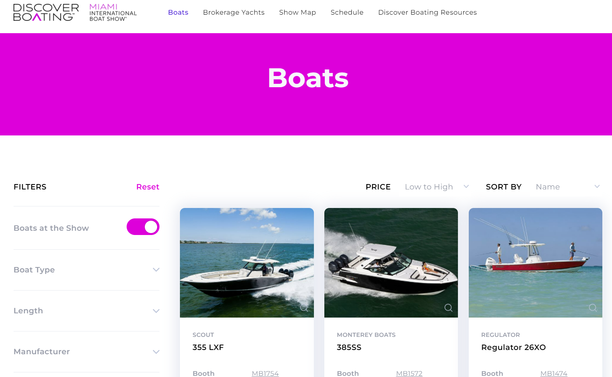Open the Boats menu item
The height and width of the screenshot is (377, 612).
[x=178, y=12]
